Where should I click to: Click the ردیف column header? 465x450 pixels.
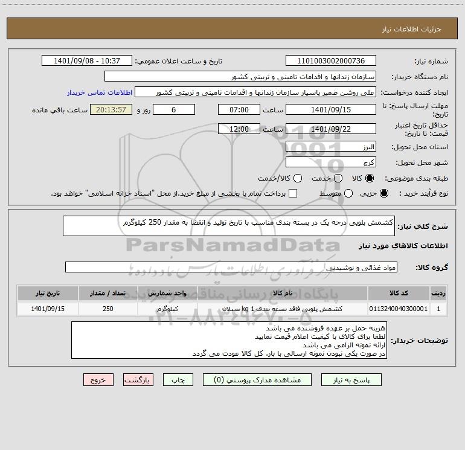tap(438, 293)
